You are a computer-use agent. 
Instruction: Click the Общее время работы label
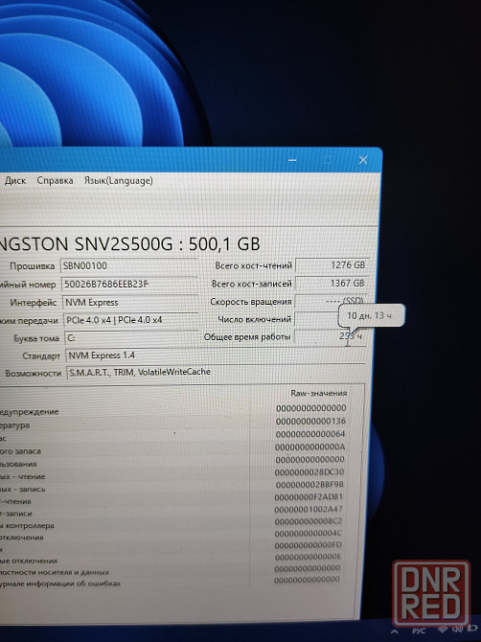coord(247,337)
